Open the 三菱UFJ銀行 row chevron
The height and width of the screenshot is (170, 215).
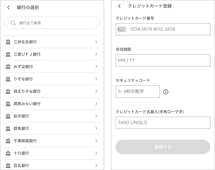pos(97,54)
